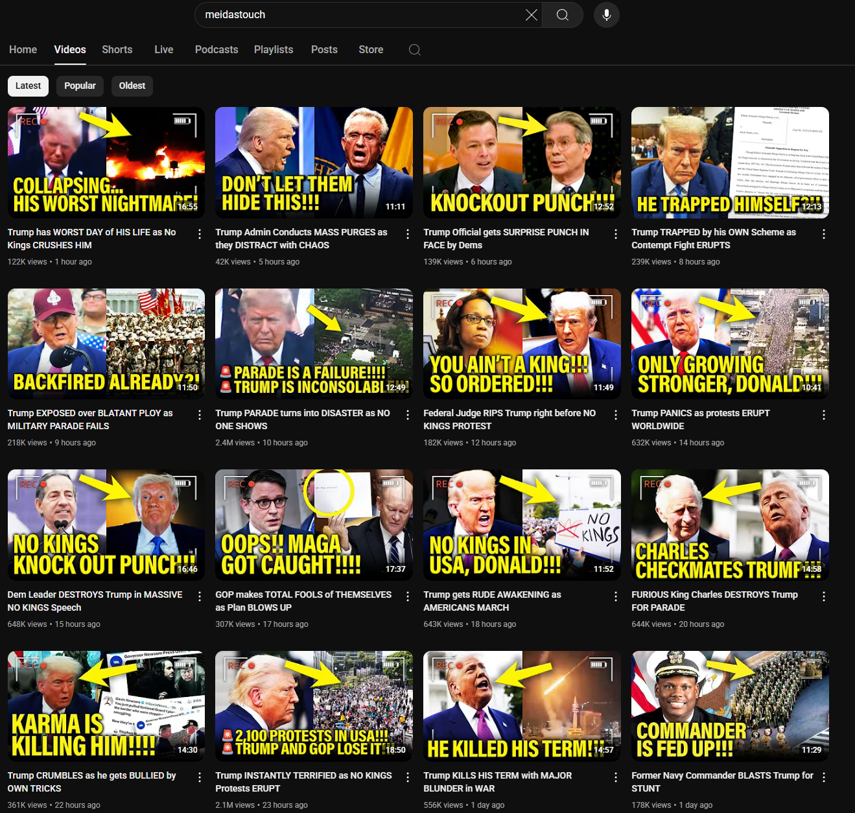Open three-dot menu for 'Federal Judge RIPS Trump' video
This screenshot has height=813, width=855.
(616, 415)
